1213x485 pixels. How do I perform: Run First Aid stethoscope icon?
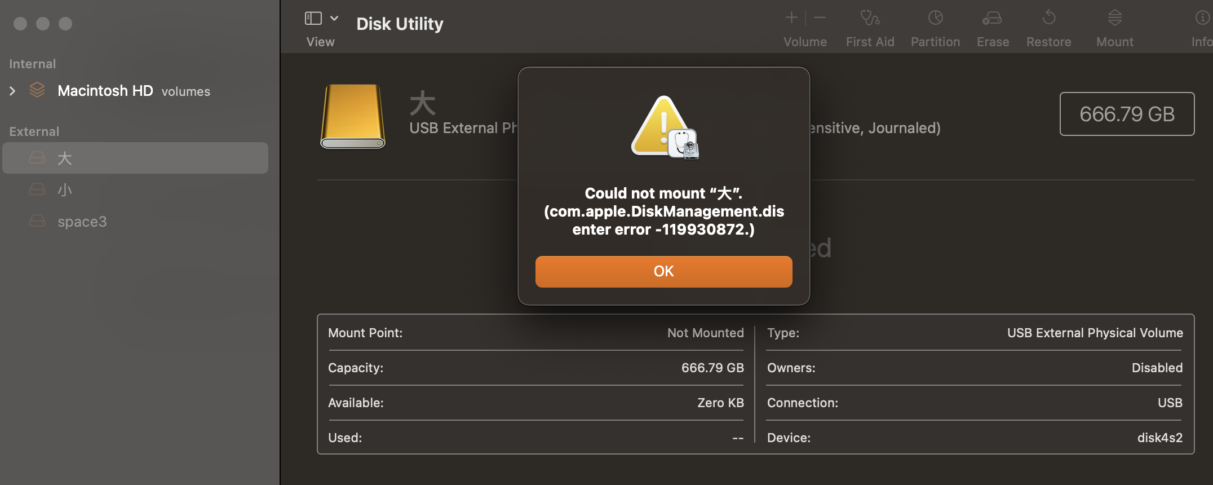870,18
